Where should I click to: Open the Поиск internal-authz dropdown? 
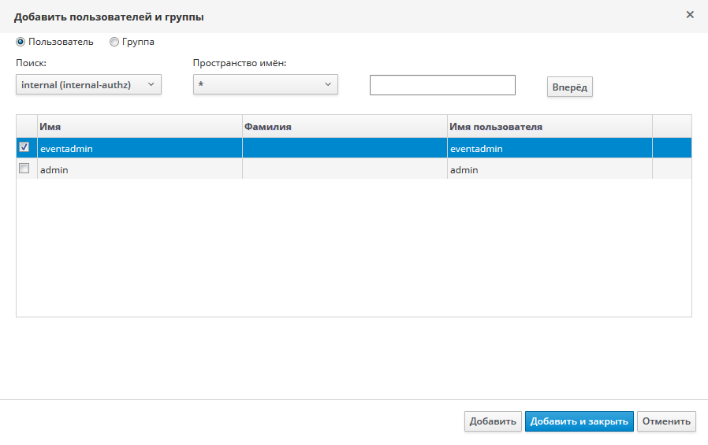[x=88, y=84]
